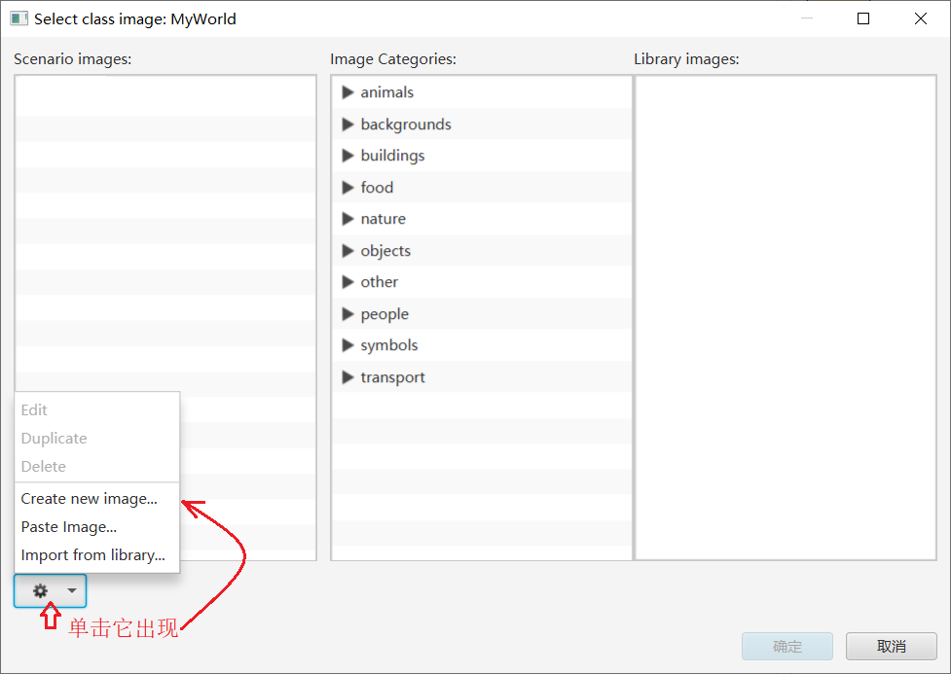951x674 pixels.
Task: Click the gear settings icon button
Action: click(40, 590)
